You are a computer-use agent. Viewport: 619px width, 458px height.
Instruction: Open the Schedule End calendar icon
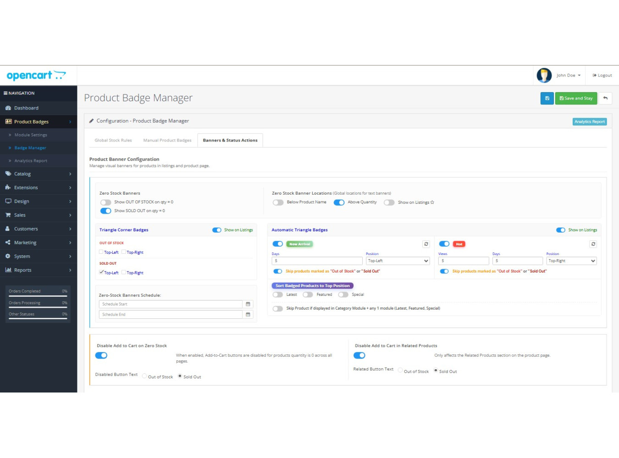point(248,315)
